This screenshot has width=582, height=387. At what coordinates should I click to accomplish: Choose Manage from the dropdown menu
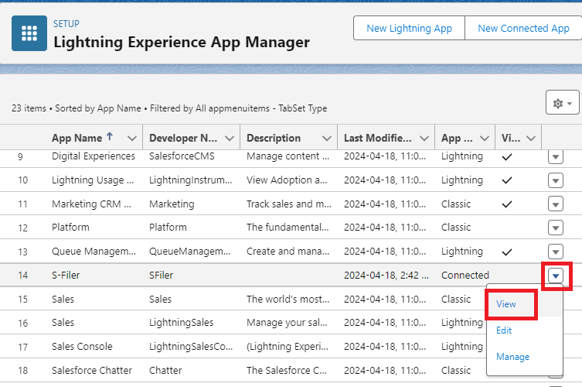pyautogui.click(x=512, y=357)
